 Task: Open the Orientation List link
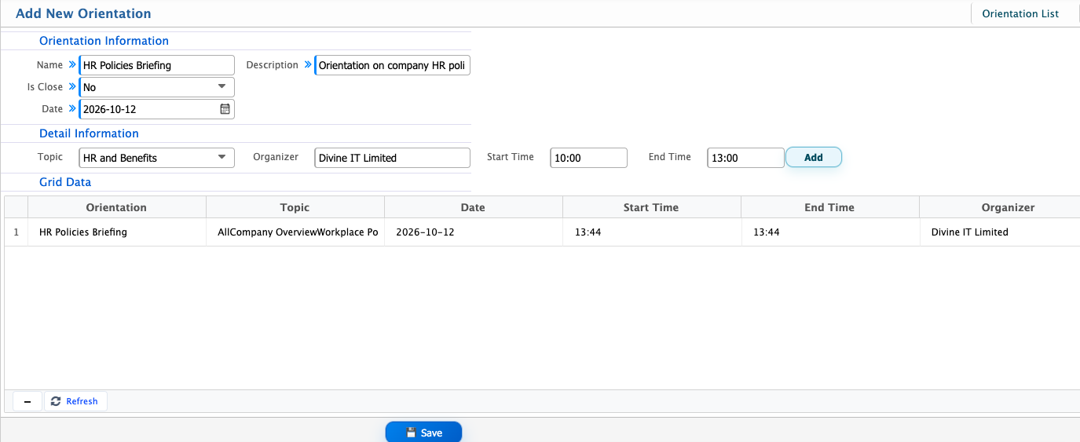[1020, 13]
